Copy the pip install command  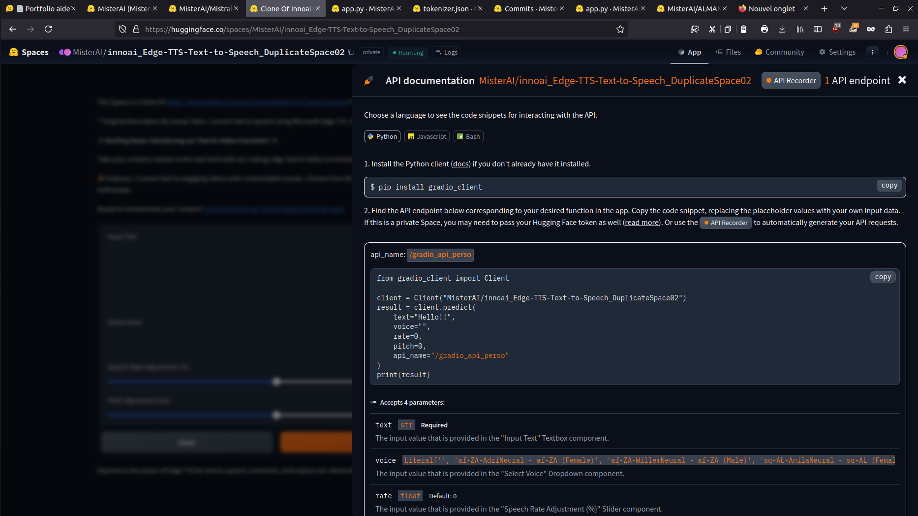point(889,186)
